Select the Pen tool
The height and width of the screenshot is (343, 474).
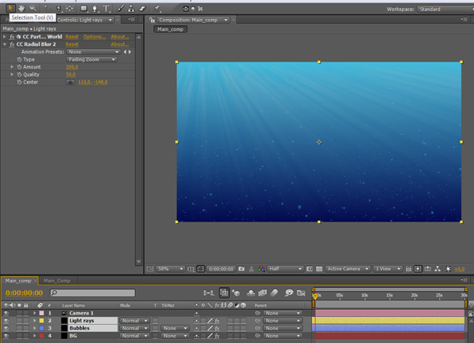pos(95,9)
